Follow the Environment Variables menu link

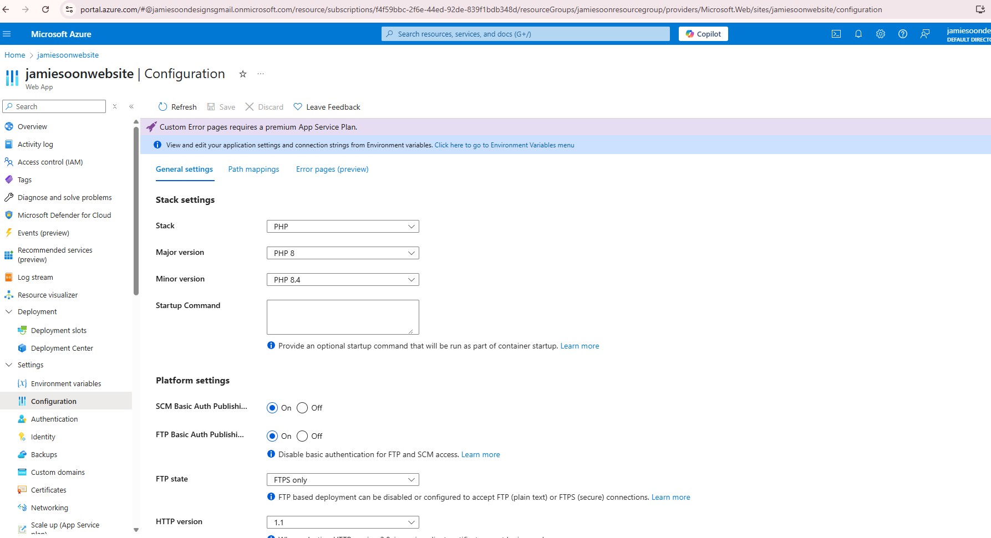coord(504,145)
